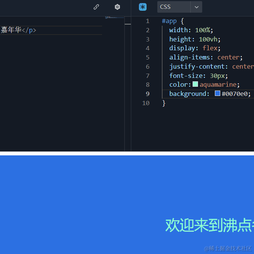Open the CSS language dropdown

[179, 7]
